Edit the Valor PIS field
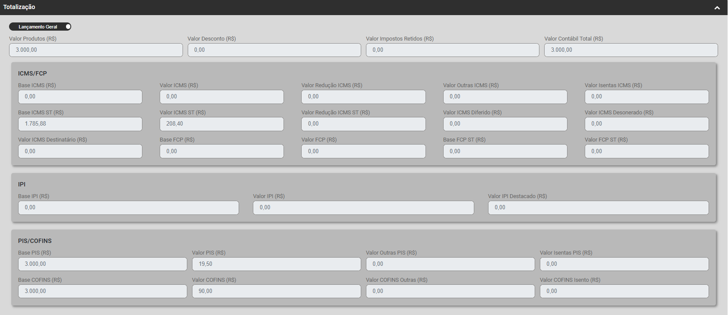Viewport: 728px width, 315px height. tap(276, 264)
